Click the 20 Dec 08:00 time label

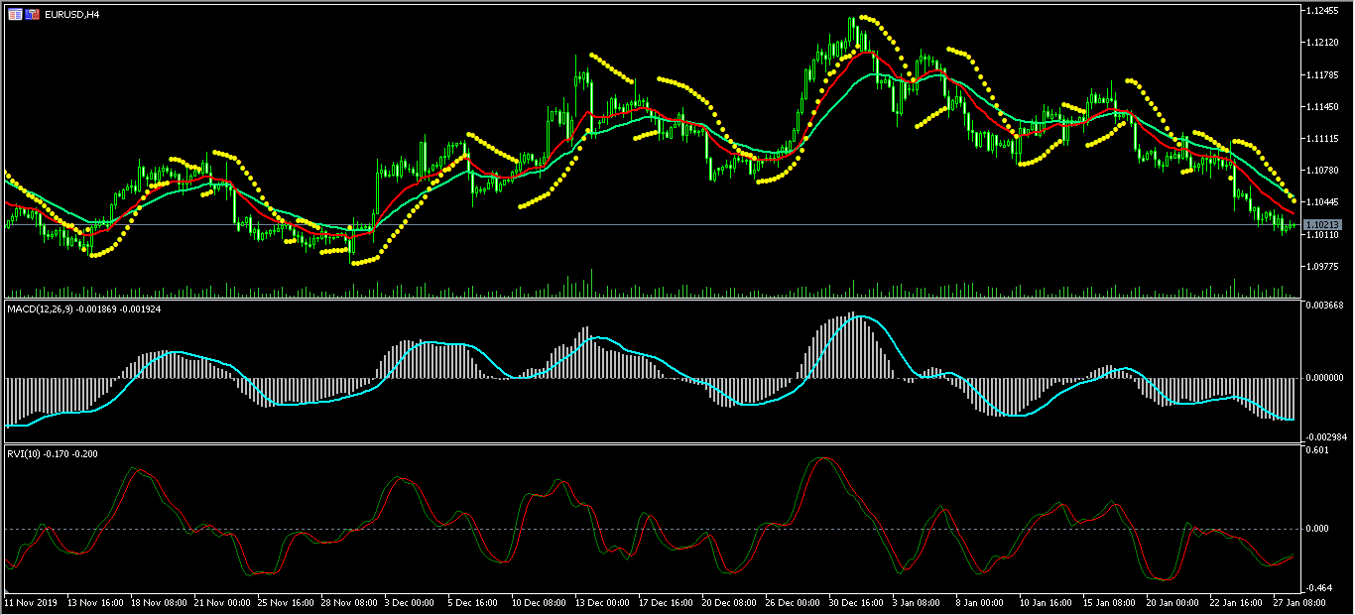click(727, 602)
